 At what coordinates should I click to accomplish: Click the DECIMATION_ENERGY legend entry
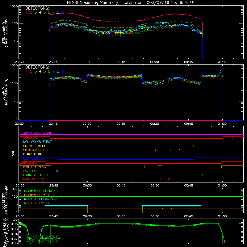tap(40, 191)
